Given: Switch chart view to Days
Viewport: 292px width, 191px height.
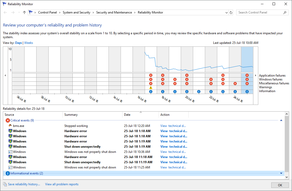Looking at the screenshot, I should tap(18, 43).
